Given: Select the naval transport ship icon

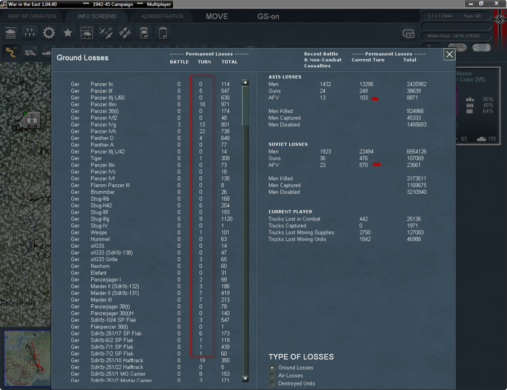Looking at the screenshot, I should [47, 52].
